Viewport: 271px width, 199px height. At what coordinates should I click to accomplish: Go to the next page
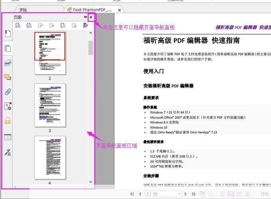(186, 194)
